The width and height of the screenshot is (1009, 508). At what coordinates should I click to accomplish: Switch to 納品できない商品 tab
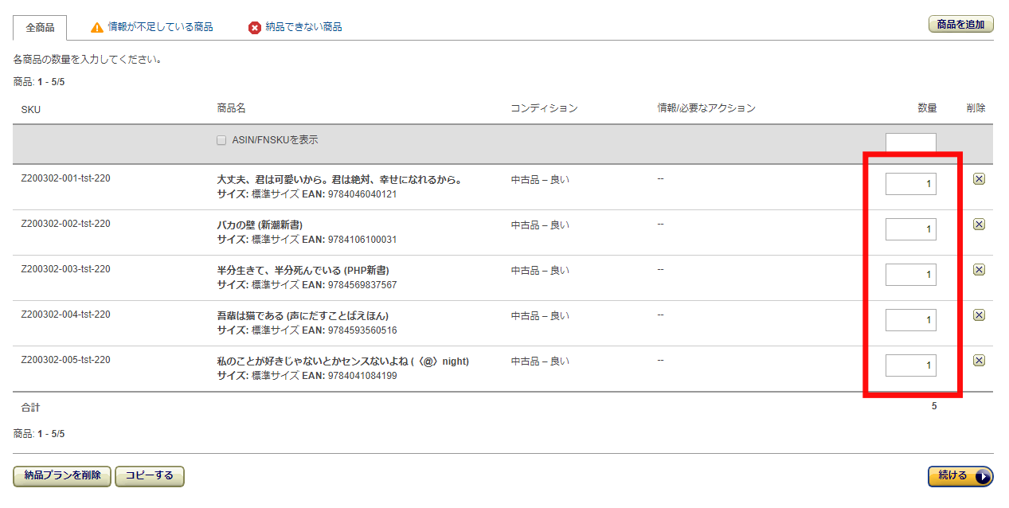tap(303, 27)
